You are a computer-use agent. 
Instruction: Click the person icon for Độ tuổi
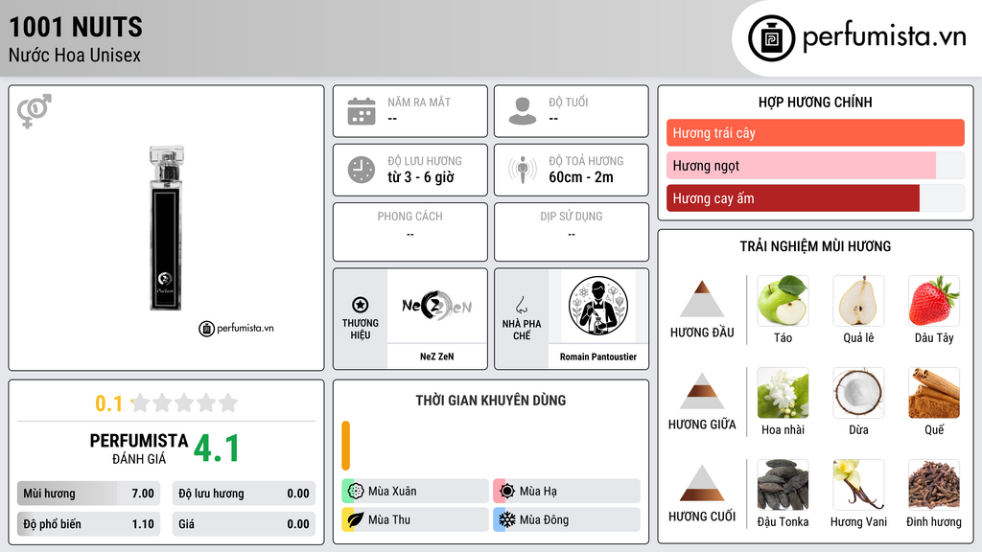[x=523, y=111]
